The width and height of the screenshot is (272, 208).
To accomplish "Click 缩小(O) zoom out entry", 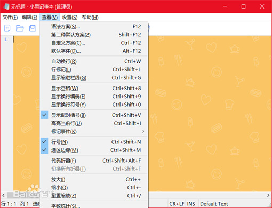I will pyautogui.click(x=94, y=188).
